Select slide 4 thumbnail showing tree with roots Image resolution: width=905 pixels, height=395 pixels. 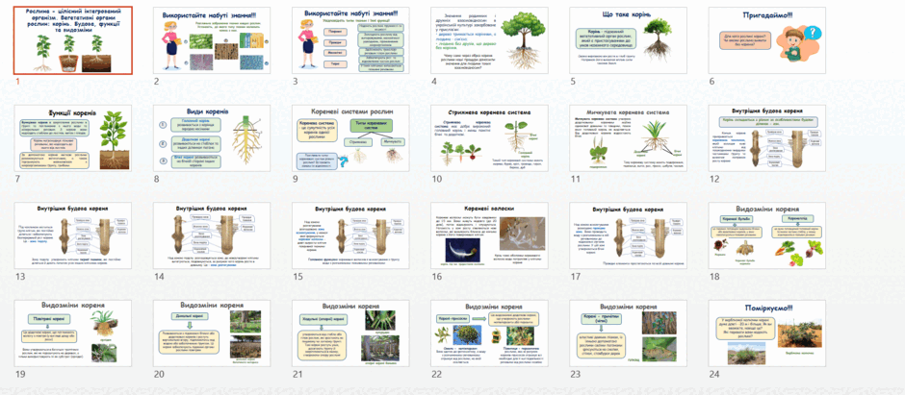(x=489, y=40)
